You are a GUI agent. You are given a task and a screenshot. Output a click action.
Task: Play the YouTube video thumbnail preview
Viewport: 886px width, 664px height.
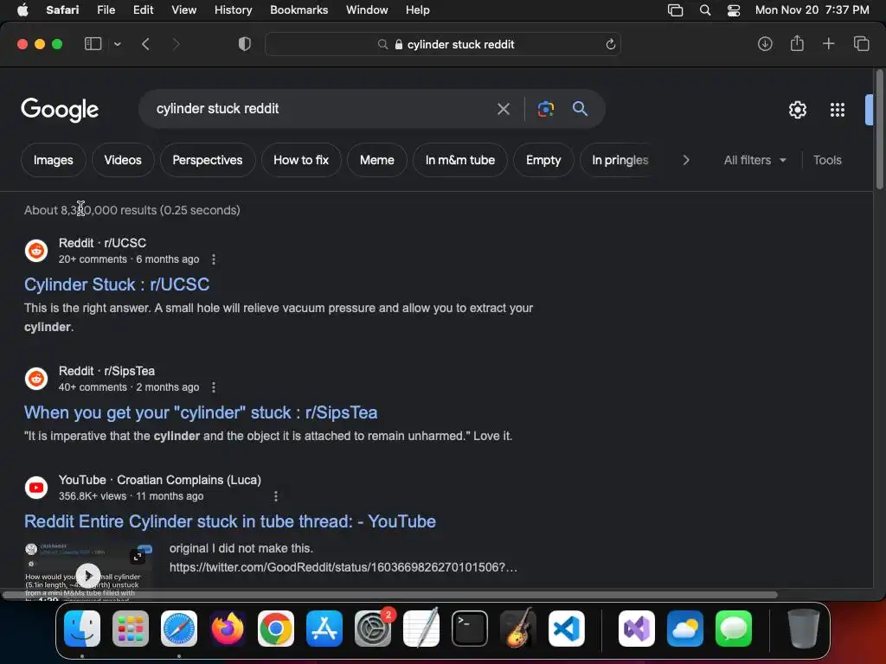coord(88,575)
